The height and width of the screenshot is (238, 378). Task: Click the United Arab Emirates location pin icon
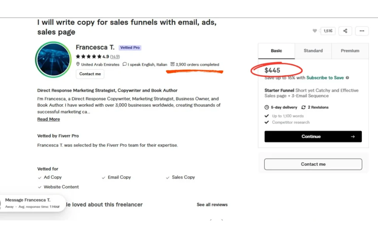pos(78,65)
